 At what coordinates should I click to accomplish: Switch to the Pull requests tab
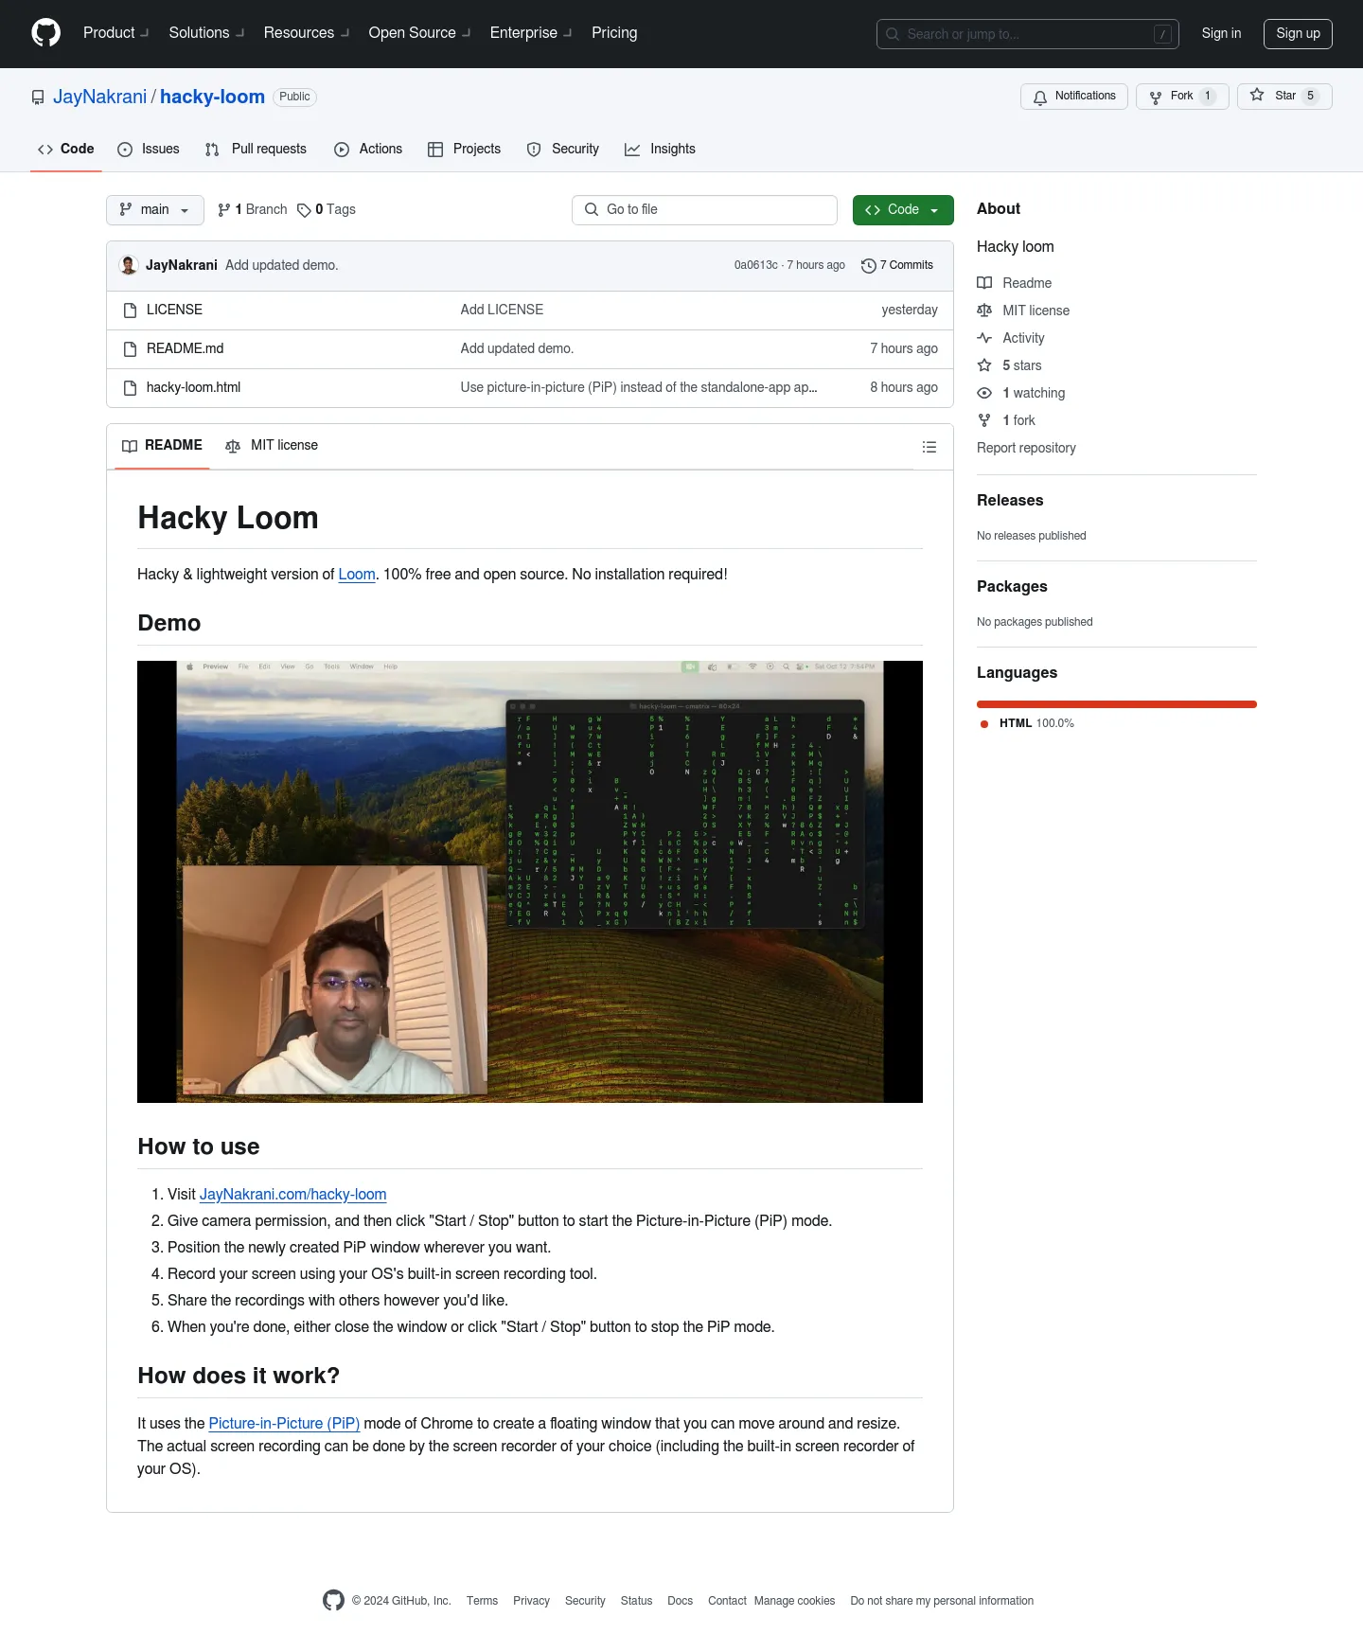click(256, 150)
